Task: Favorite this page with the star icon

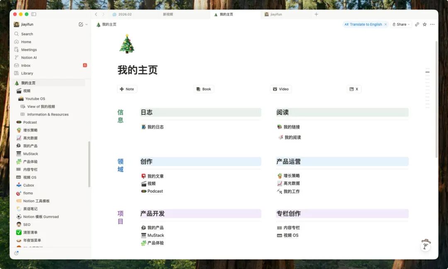Action: point(425,24)
